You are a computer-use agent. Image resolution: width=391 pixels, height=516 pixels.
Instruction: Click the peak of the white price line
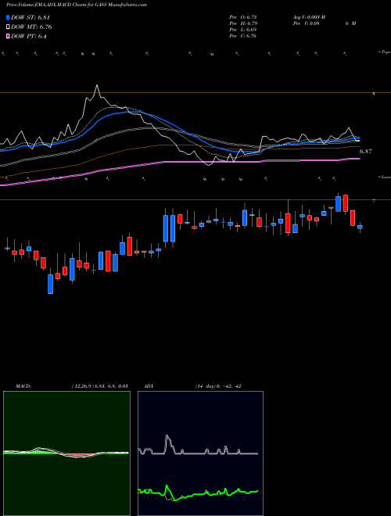click(x=97, y=85)
